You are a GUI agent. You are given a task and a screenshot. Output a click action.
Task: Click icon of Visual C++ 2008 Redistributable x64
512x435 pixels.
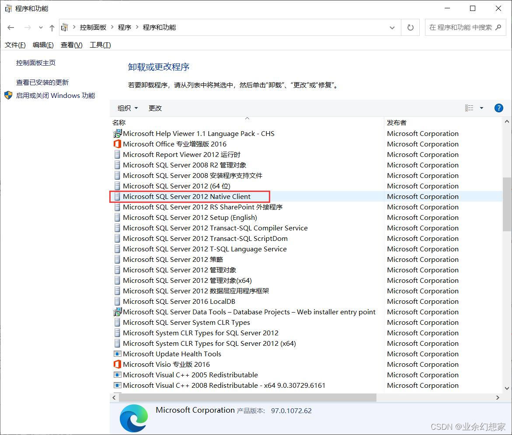[x=117, y=385]
